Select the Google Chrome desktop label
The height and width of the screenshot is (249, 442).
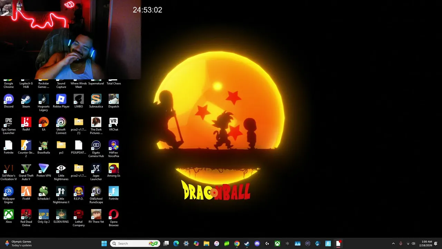tap(9, 85)
